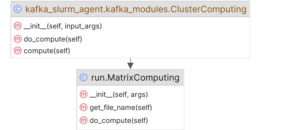Click method icon beside __init__(self, args)
Viewport: 285px width, 130px height.
point(84,94)
